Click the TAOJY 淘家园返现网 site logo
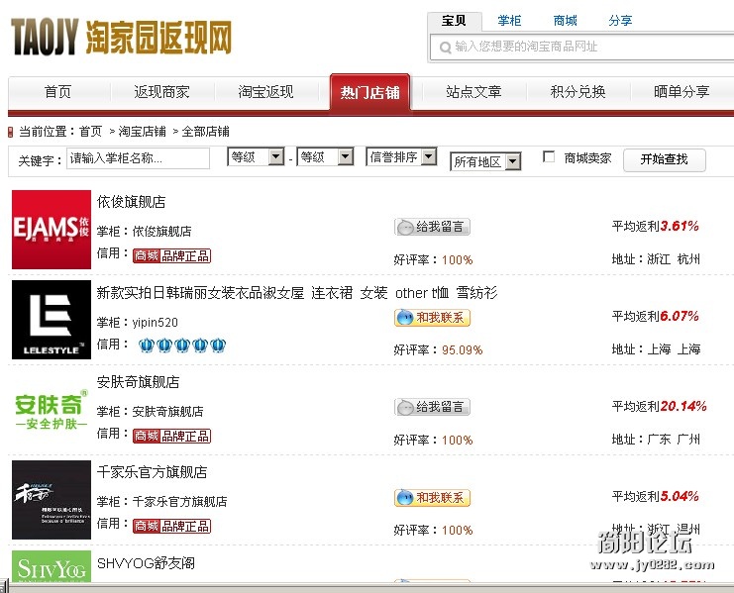Viewport: 734px width, 593px height. [121, 38]
